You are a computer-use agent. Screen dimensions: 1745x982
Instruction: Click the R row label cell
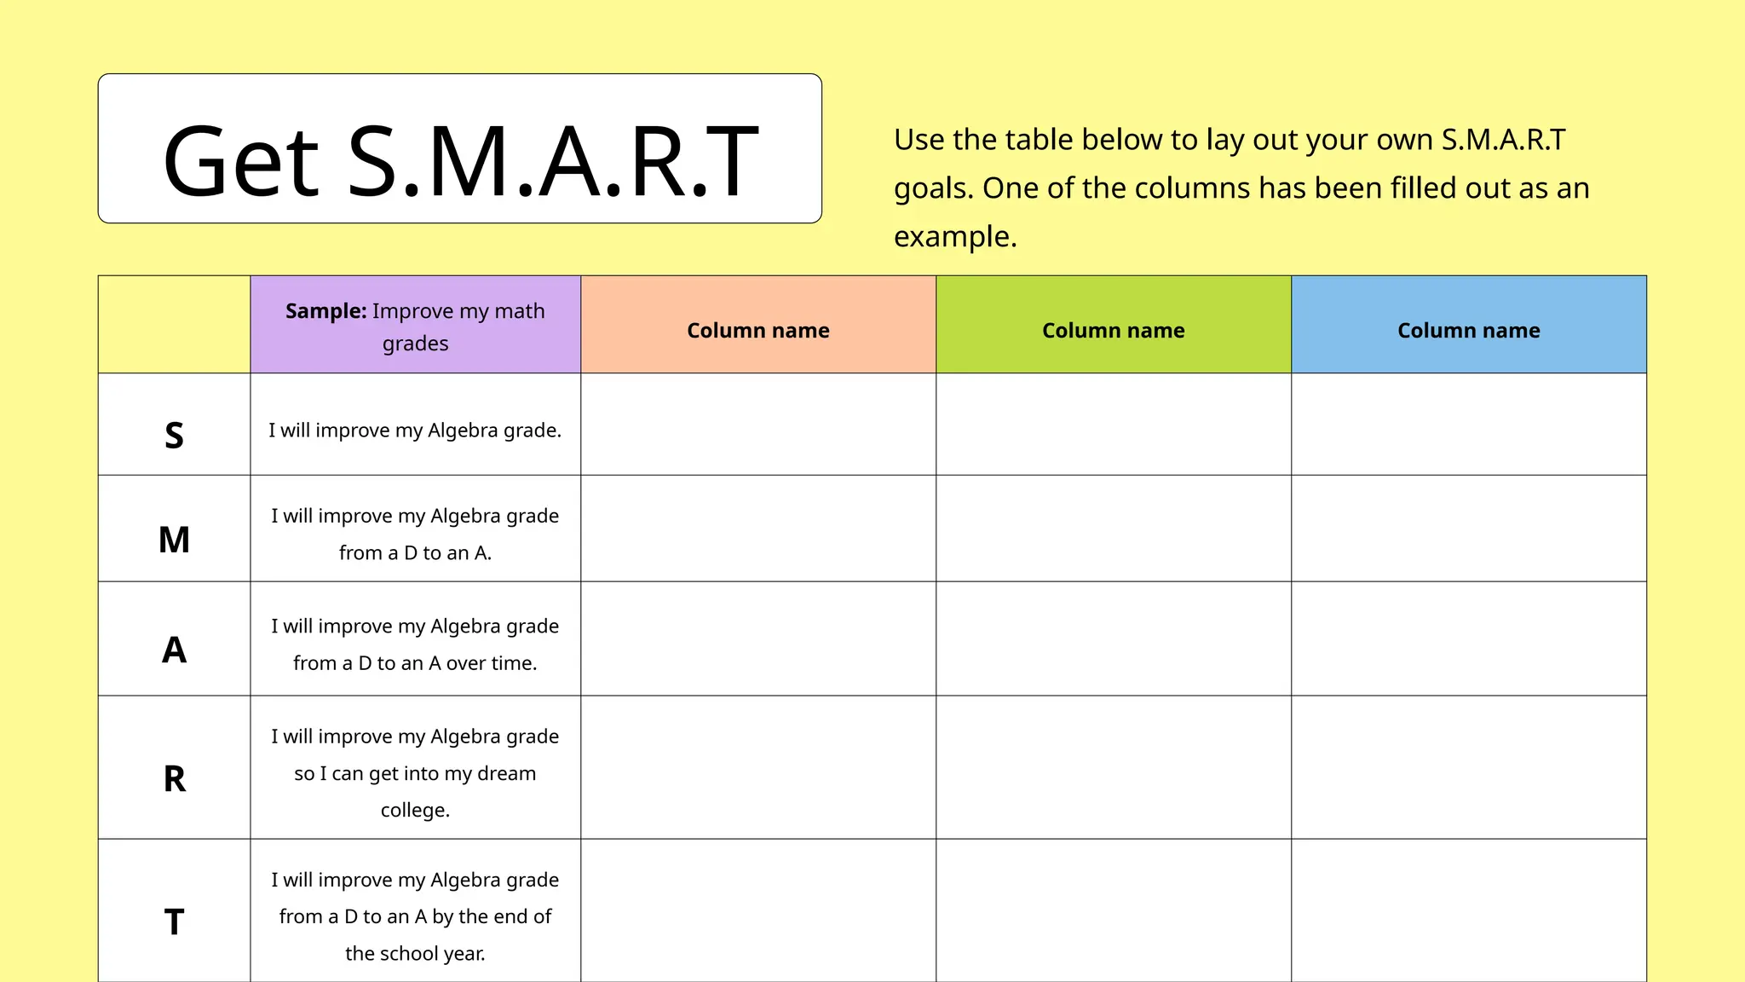click(174, 767)
